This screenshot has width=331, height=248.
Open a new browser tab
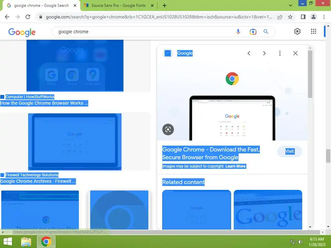pyautogui.click(x=165, y=6)
